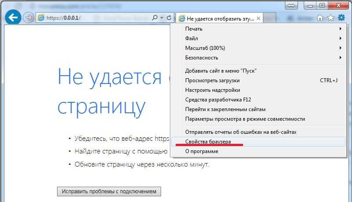Image resolution: width=352 pixels, height=202 pixels.
Task: Open Favorites star icon
Action: pyautogui.click(x=330, y=18)
